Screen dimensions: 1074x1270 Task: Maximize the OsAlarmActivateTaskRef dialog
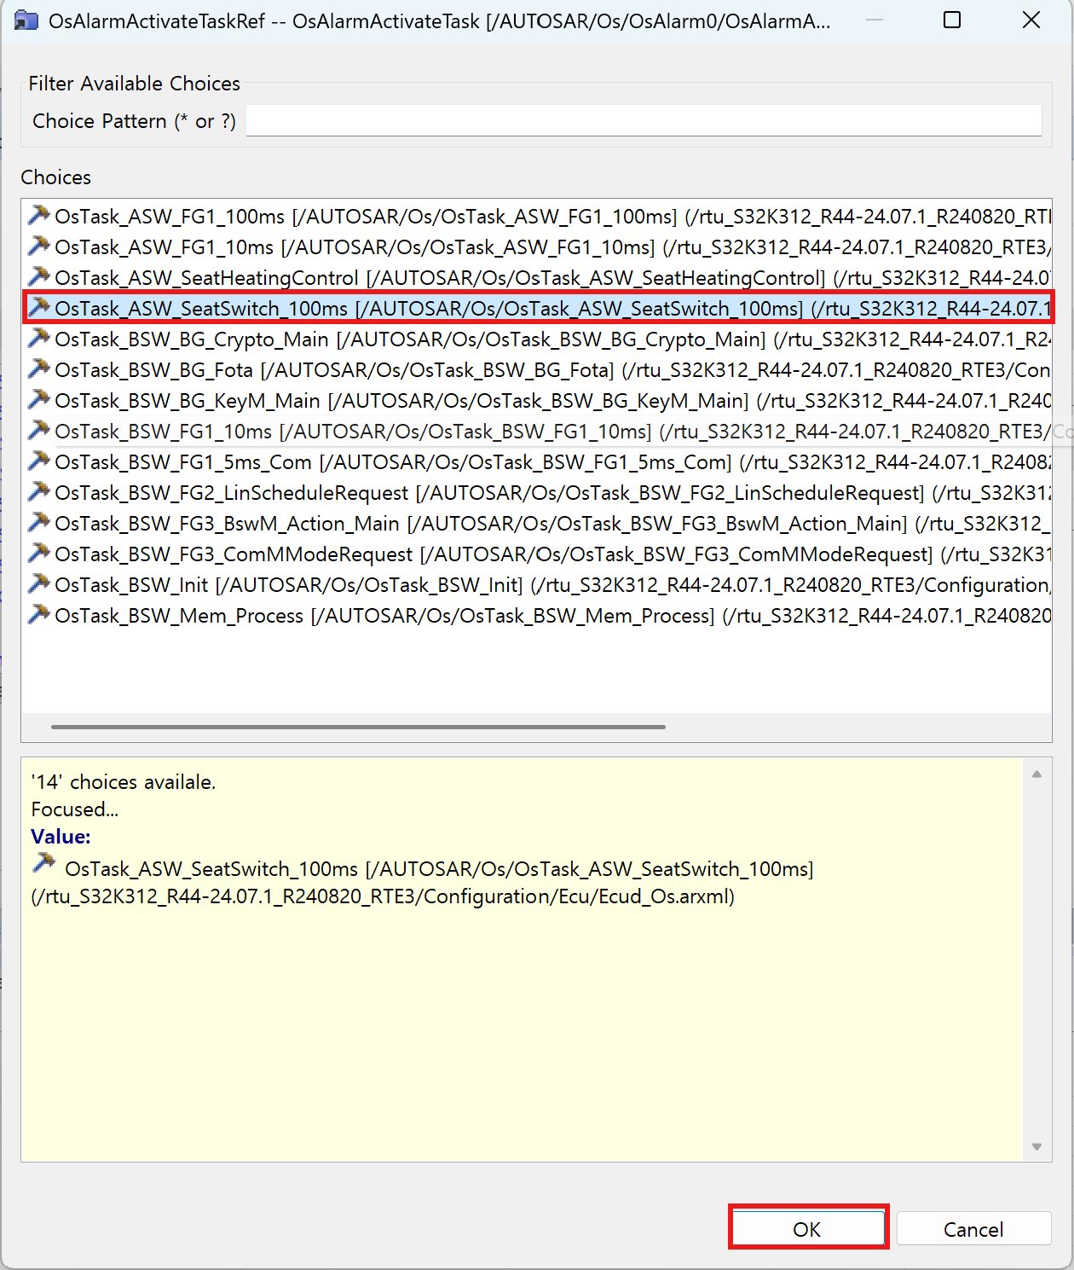coord(952,20)
